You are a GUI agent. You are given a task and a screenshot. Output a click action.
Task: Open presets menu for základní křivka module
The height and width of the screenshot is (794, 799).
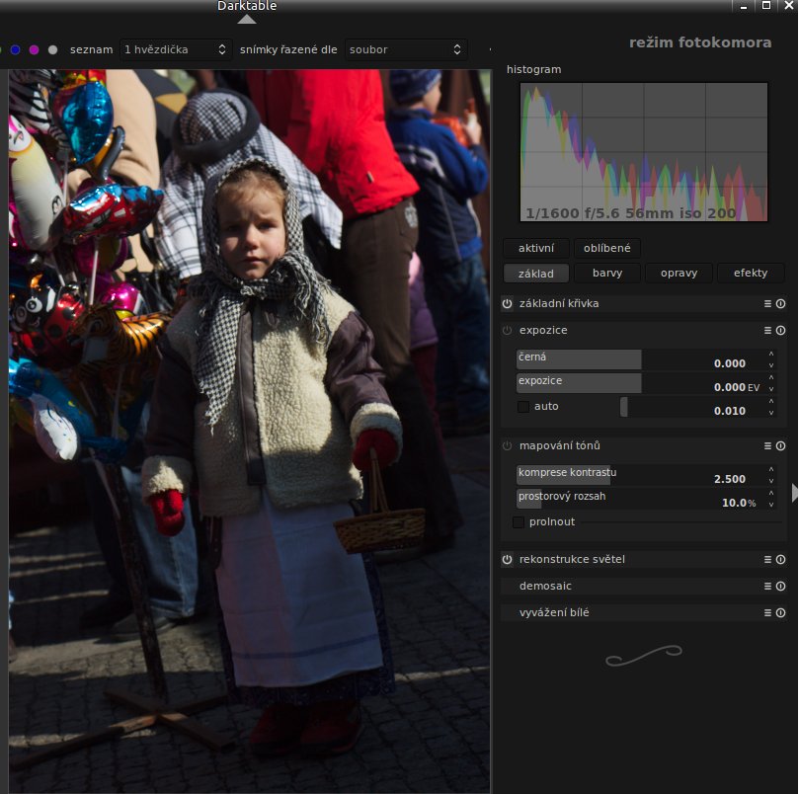(767, 304)
